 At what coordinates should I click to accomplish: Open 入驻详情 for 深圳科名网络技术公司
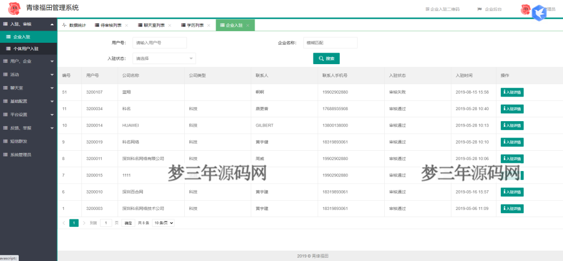(x=512, y=208)
